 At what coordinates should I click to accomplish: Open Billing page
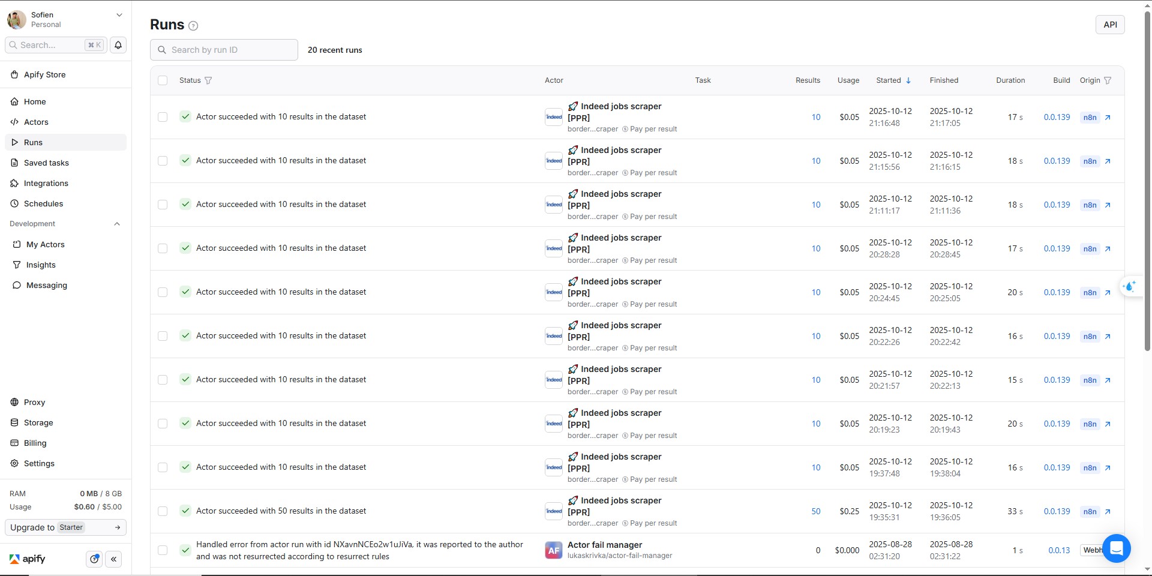pos(65,443)
